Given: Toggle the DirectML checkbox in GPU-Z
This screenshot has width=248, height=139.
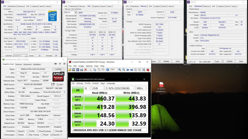Looking at the screenshot, I should tap(55, 131).
